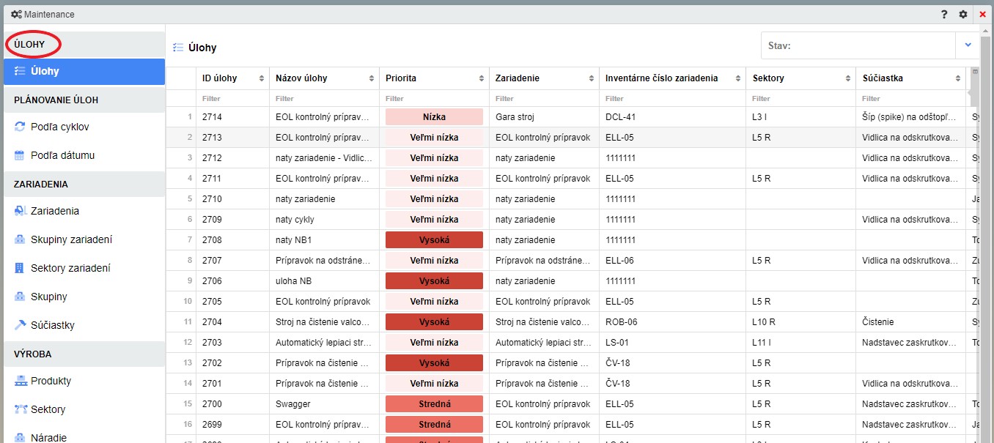This screenshot has height=443, width=994.
Task: Open Sektory zariadení in sidebar
Action: (x=70, y=268)
